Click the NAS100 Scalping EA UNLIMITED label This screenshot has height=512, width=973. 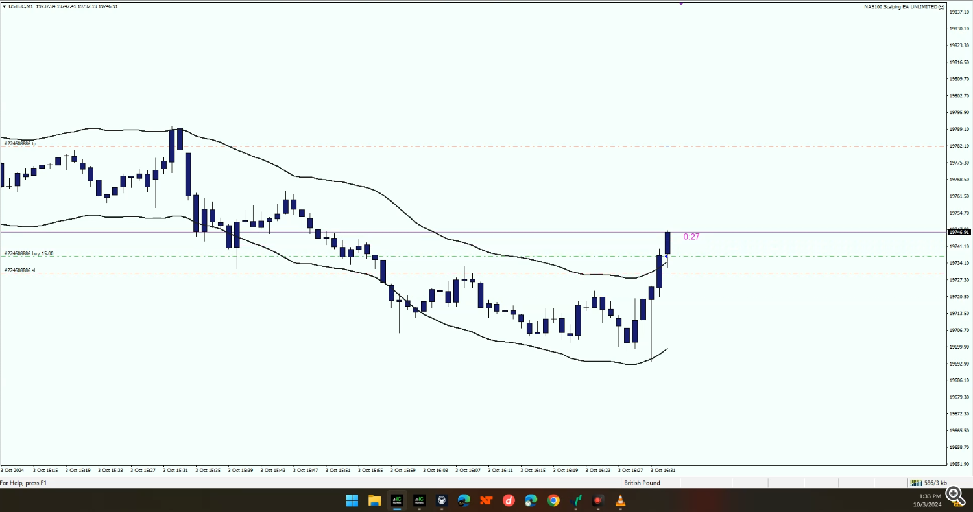pos(901,6)
